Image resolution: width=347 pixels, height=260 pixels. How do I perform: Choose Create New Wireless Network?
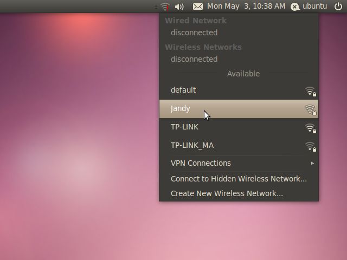click(239, 193)
